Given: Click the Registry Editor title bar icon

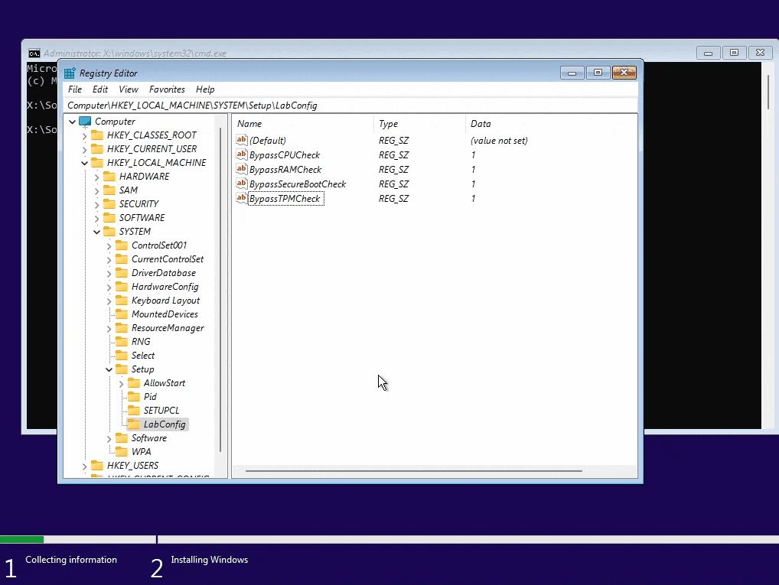Looking at the screenshot, I should (x=70, y=73).
